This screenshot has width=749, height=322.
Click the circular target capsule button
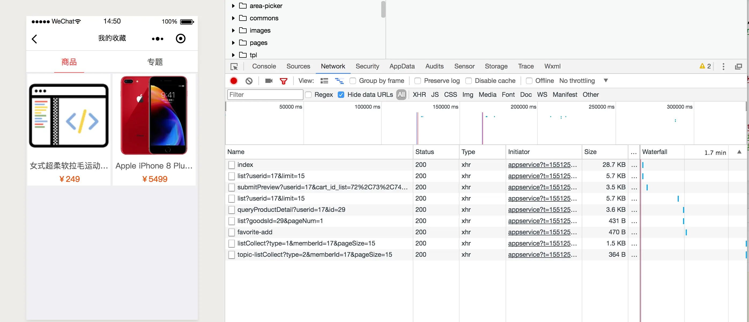tap(181, 39)
